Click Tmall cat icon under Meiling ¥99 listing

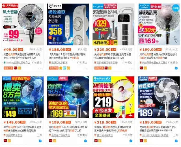(15, 68)
